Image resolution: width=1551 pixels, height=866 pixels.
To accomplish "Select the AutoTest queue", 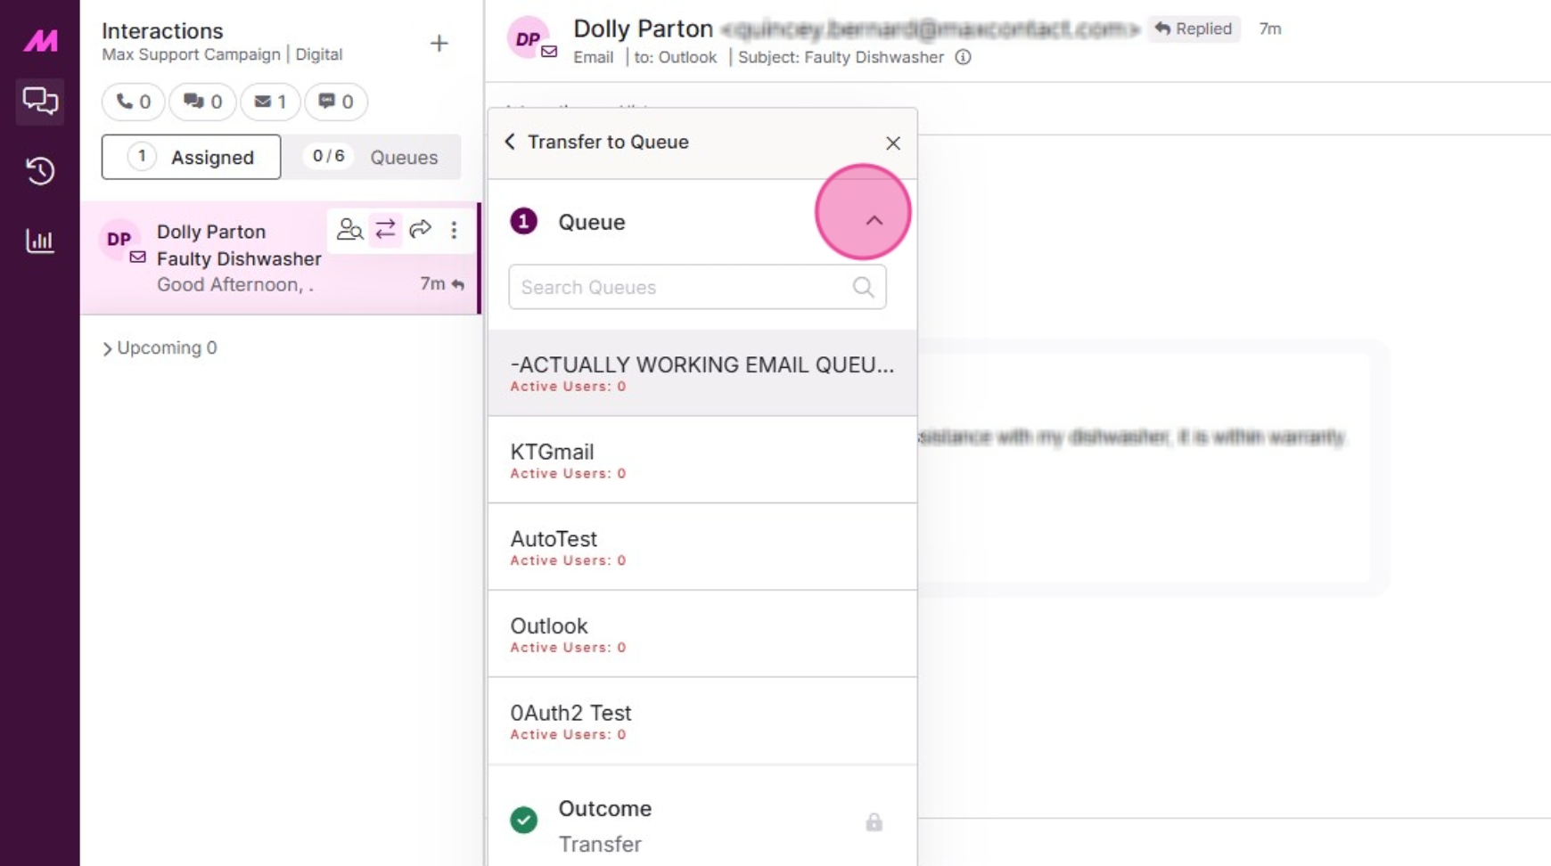I will (x=702, y=548).
